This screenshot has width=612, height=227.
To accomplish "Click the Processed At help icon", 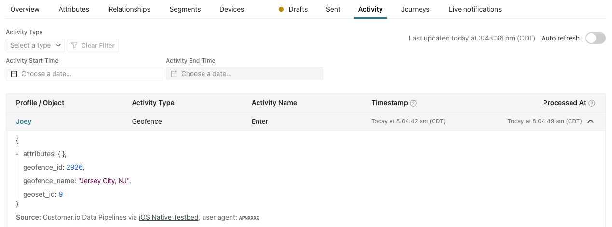I will pyautogui.click(x=592, y=103).
